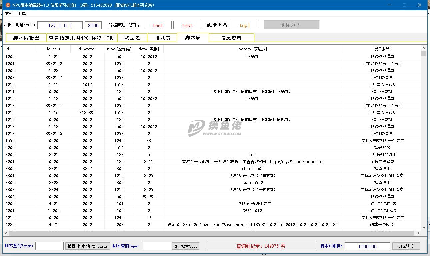Click the param [表达式] column header
The image size is (430, 256).
tap(253, 49)
